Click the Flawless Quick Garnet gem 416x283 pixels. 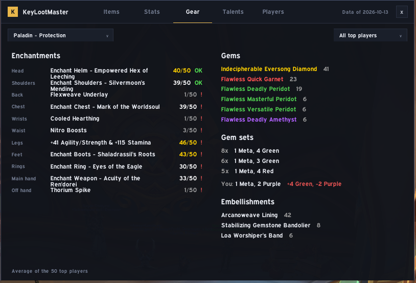click(x=252, y=79)
